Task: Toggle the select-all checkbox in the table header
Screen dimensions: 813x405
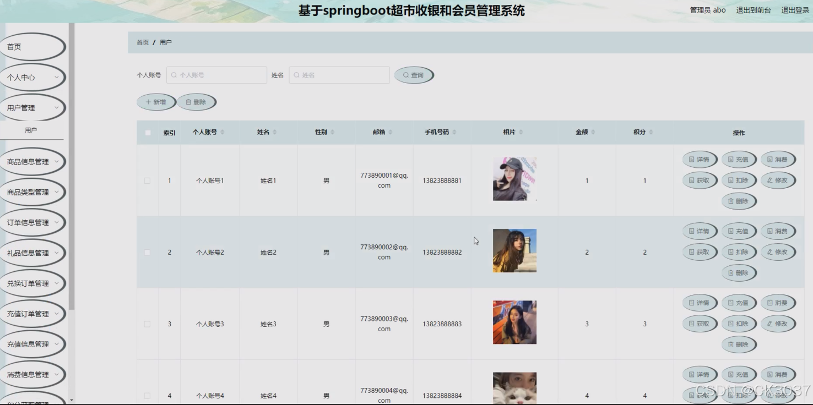Action: pyautogui.click(x=147, y=132)
